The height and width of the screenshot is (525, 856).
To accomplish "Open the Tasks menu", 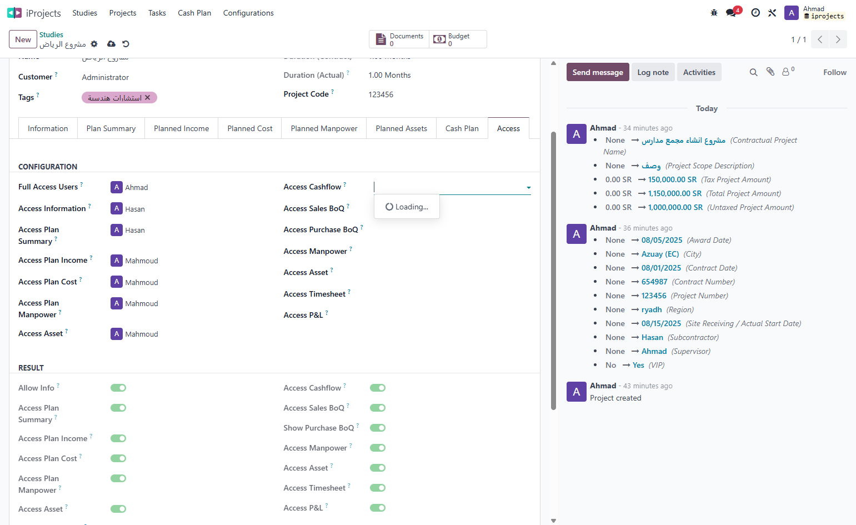I will point(157,13).
